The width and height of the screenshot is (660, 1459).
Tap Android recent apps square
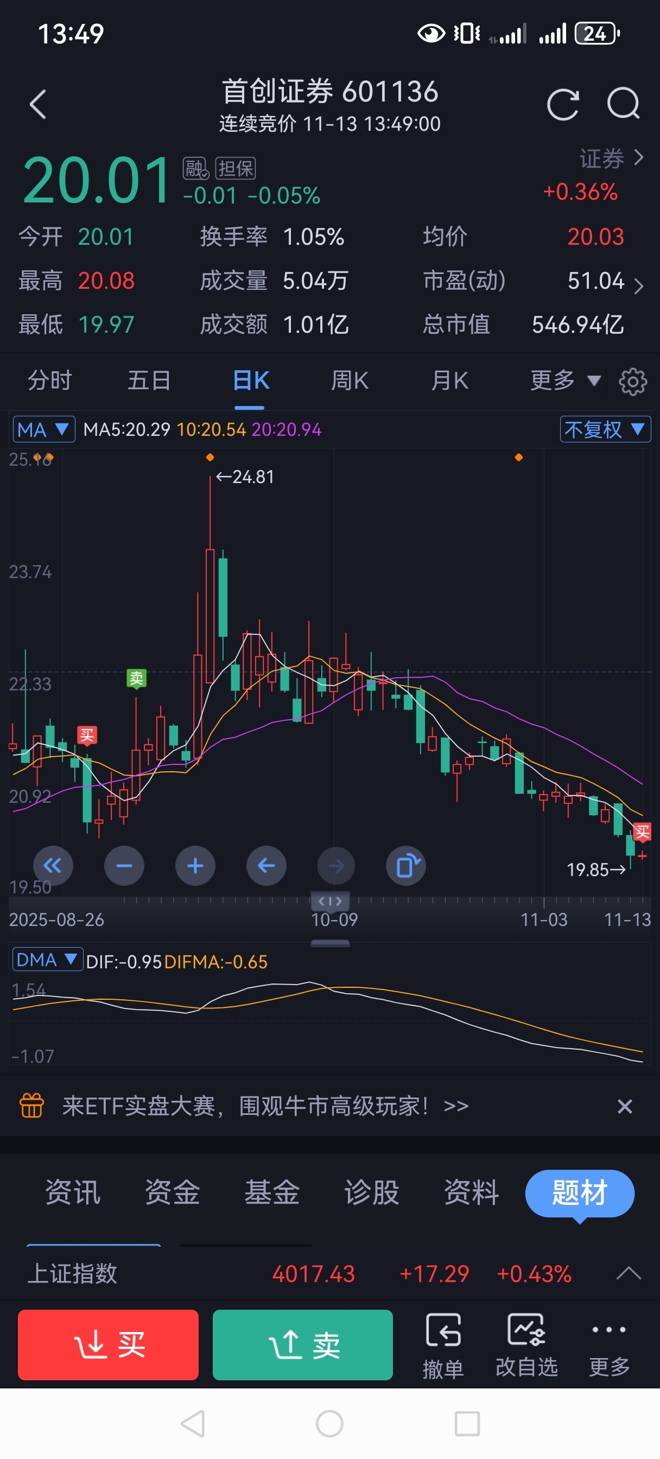point(467,1423)
